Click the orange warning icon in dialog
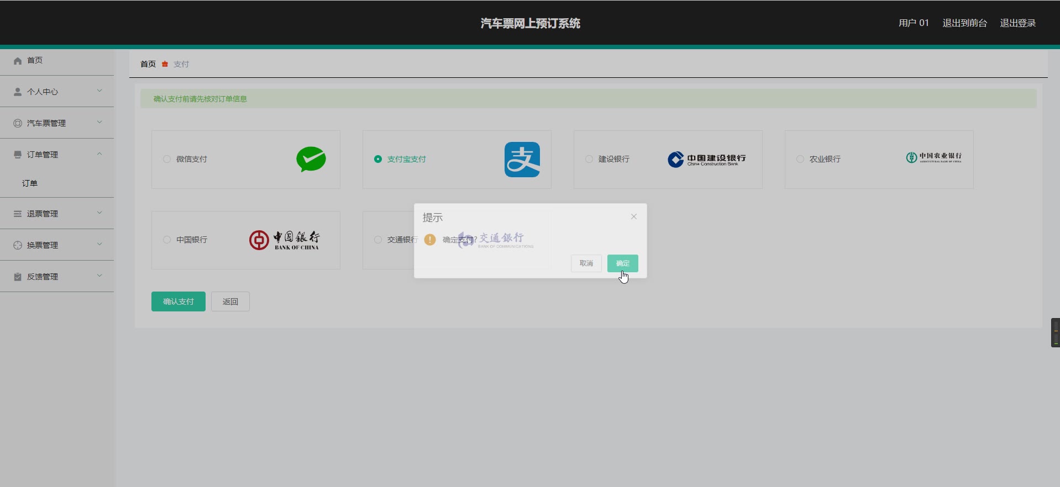 pyautogui.click(x=430, y=240)
